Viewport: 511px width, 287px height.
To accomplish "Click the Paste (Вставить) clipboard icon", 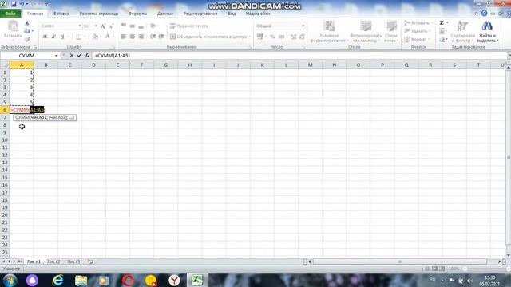I will click(13, 26).
